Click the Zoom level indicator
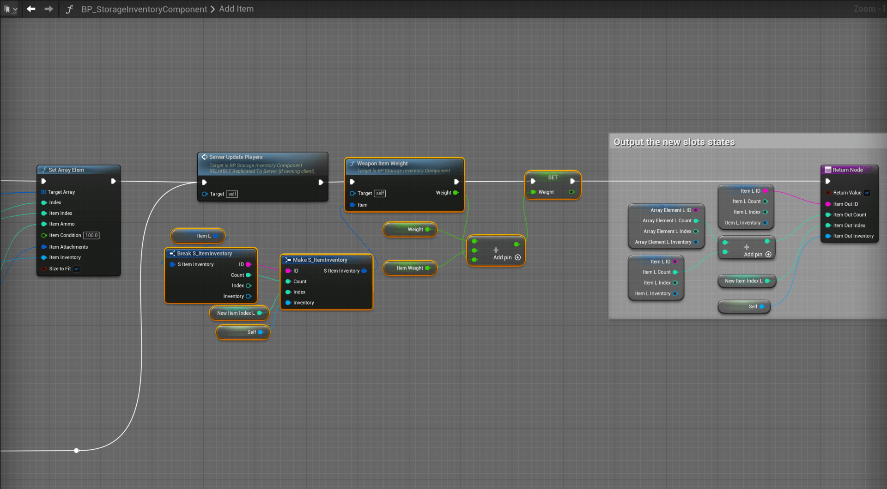This screenshot has width=887, height=489. click(869, 9)
